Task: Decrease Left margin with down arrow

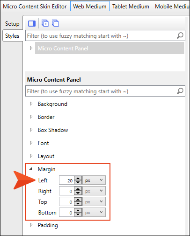Action: pyautogui.click(x=78, y=182)
